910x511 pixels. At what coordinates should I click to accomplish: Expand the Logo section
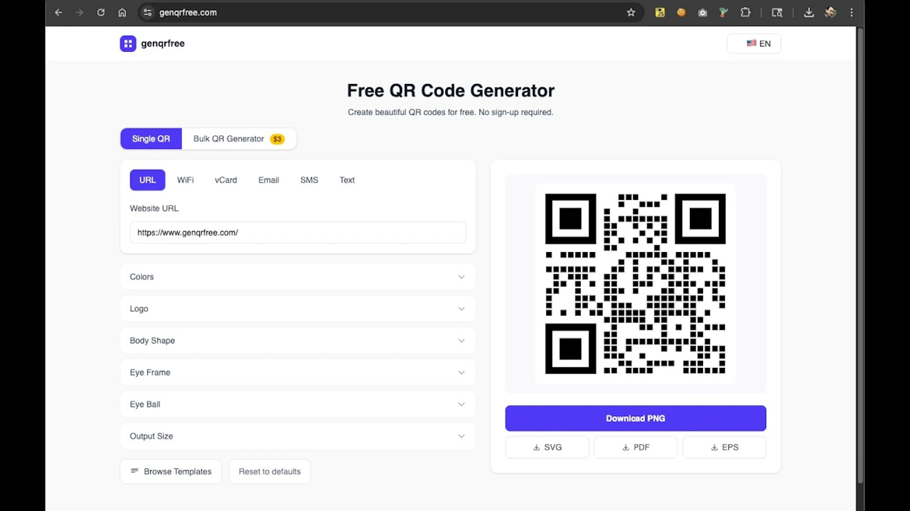(x=298, y=309)
